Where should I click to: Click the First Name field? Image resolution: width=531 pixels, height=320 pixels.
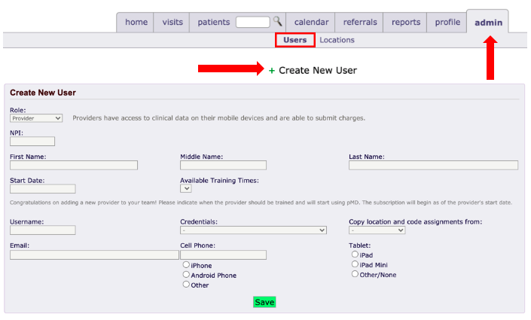point(74,165)
